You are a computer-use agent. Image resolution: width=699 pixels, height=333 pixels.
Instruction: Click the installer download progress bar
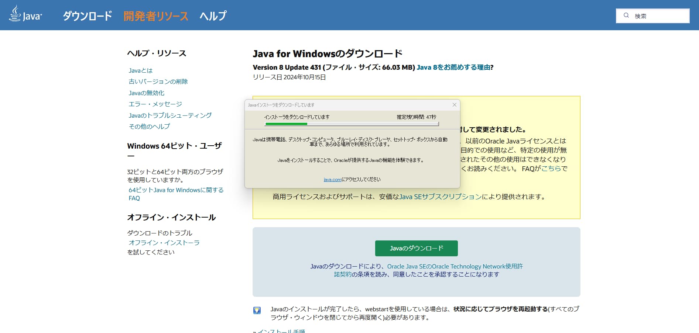[x=352, y=124]
